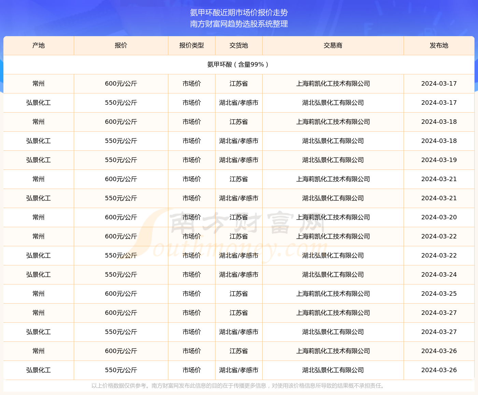Click 江苏省 in the 2024-03-25 row
This screenshot has width=478, height=395.
coord(239,294)
